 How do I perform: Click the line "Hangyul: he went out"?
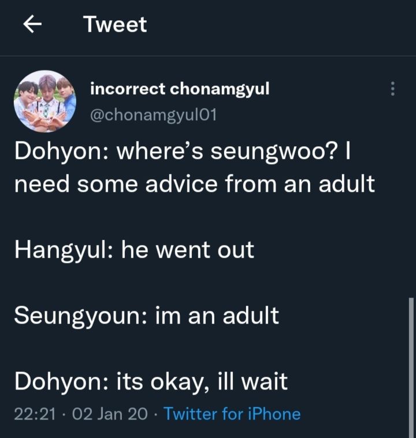[135, 250]
